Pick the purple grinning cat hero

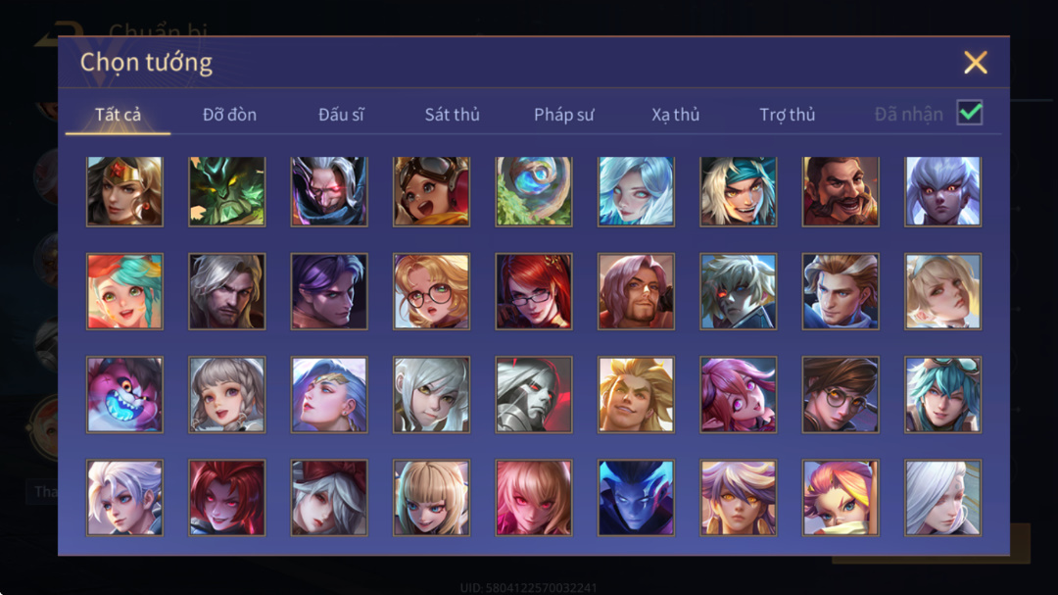pos(124,394)
